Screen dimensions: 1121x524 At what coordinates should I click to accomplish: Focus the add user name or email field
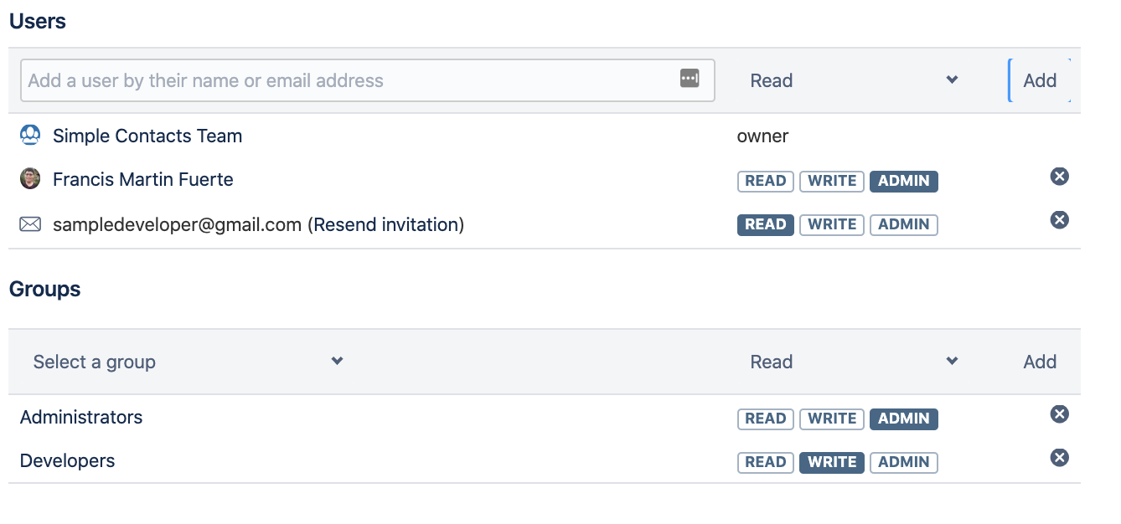pyautogui.click(x=367, y=80)
